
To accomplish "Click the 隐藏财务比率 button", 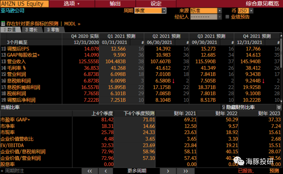I will click(240, 108).
